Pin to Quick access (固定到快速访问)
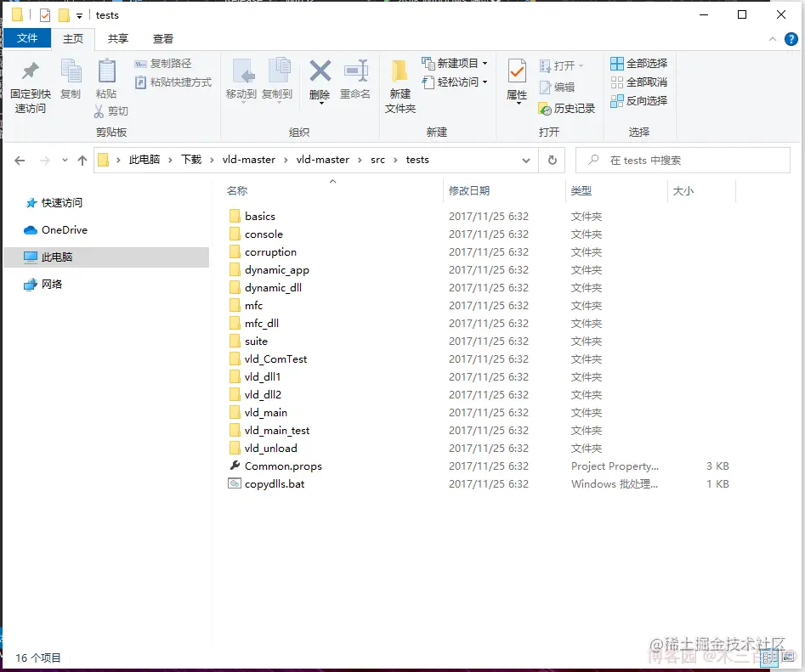 click(31, 86)
